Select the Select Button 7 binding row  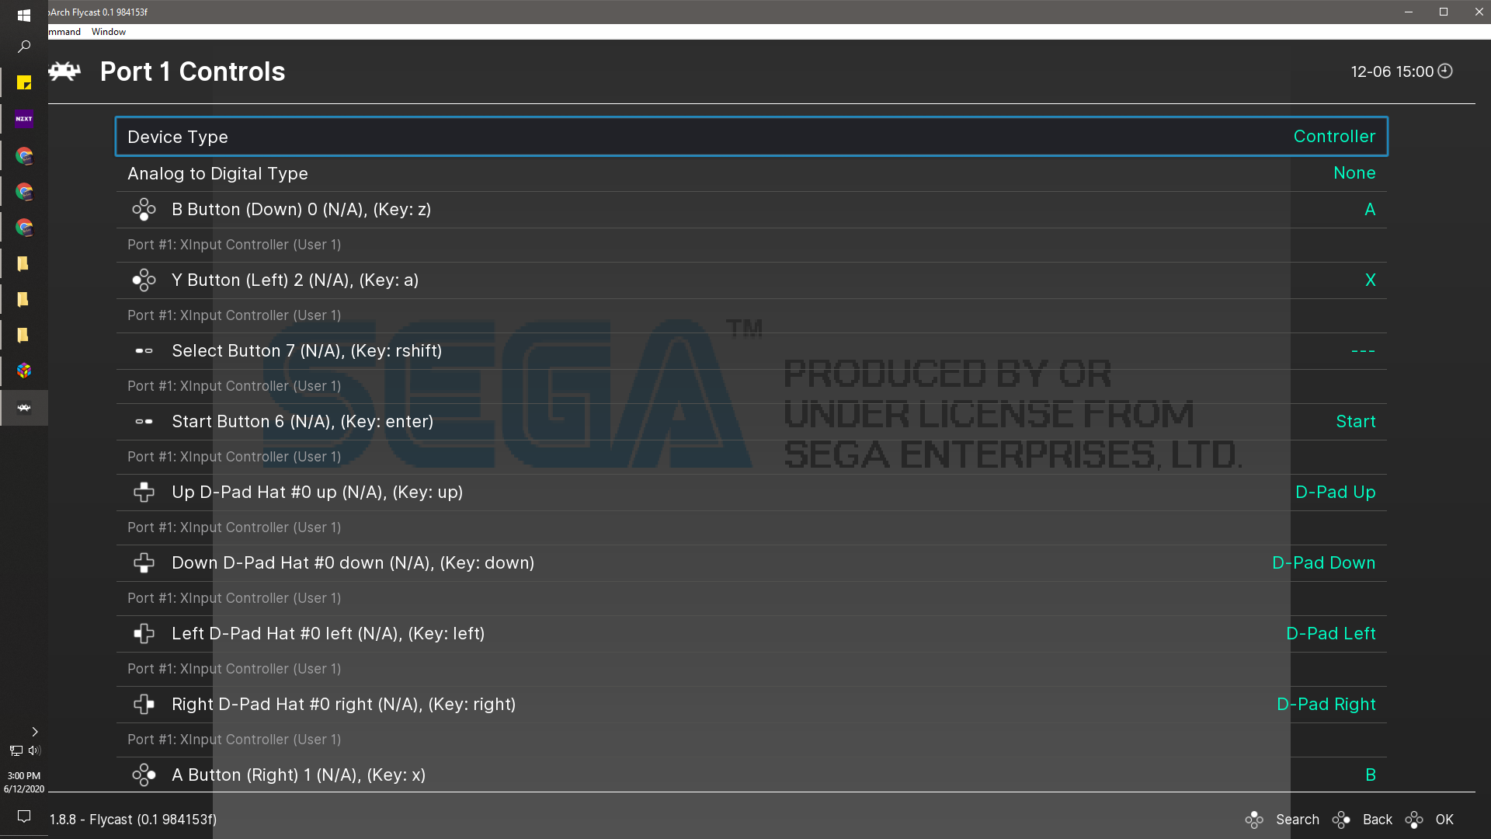tap(752, 351)
